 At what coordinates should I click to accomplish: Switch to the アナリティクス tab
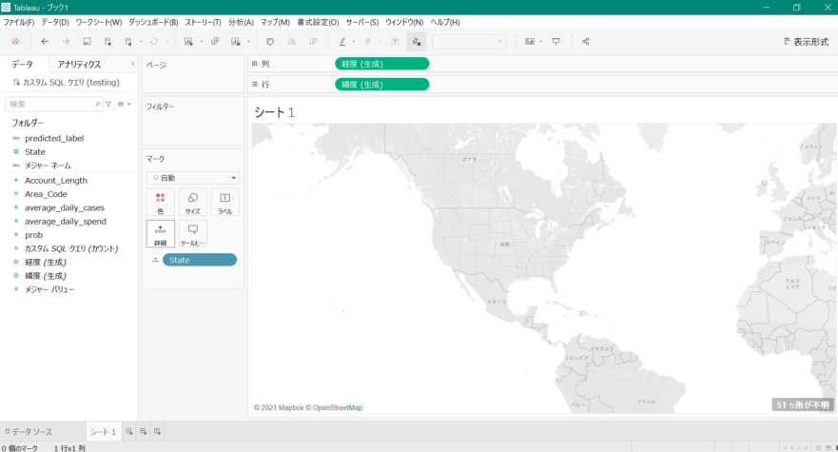click(79, 64)
